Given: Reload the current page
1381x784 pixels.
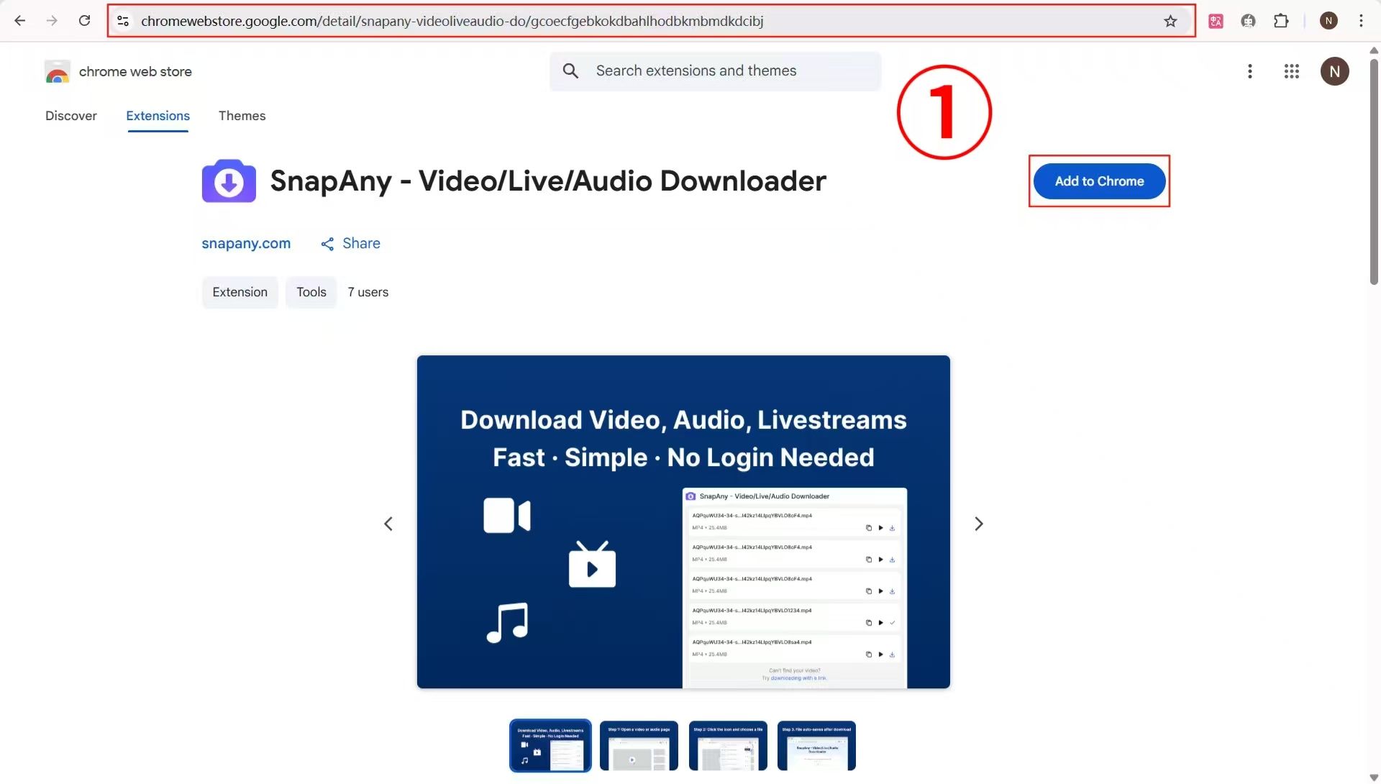Looking at the screenshot, I should click(x=84, y=21).
